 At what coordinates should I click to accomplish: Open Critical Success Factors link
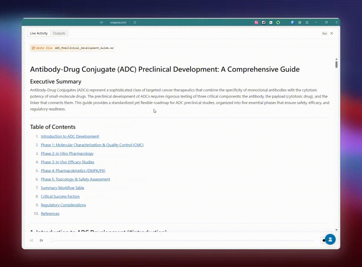point(60,197)
